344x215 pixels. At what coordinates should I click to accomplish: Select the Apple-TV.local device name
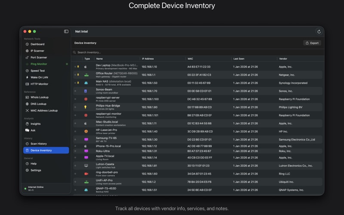[105, 156]
